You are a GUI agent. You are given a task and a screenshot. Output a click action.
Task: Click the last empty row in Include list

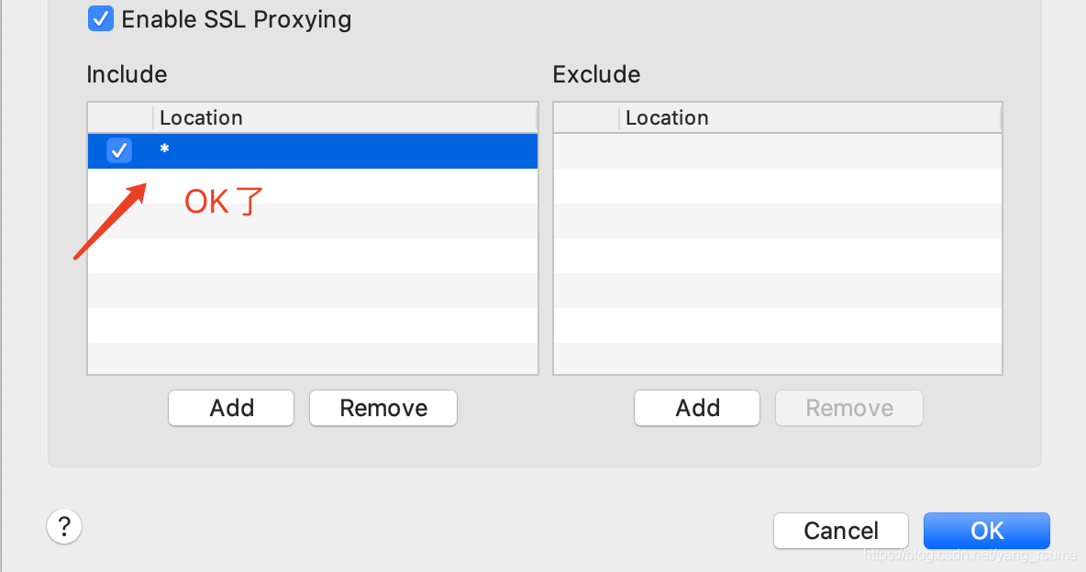click(313, 358)
